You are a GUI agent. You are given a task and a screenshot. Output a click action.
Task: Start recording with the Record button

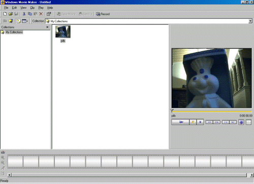[x=103, y=14]
